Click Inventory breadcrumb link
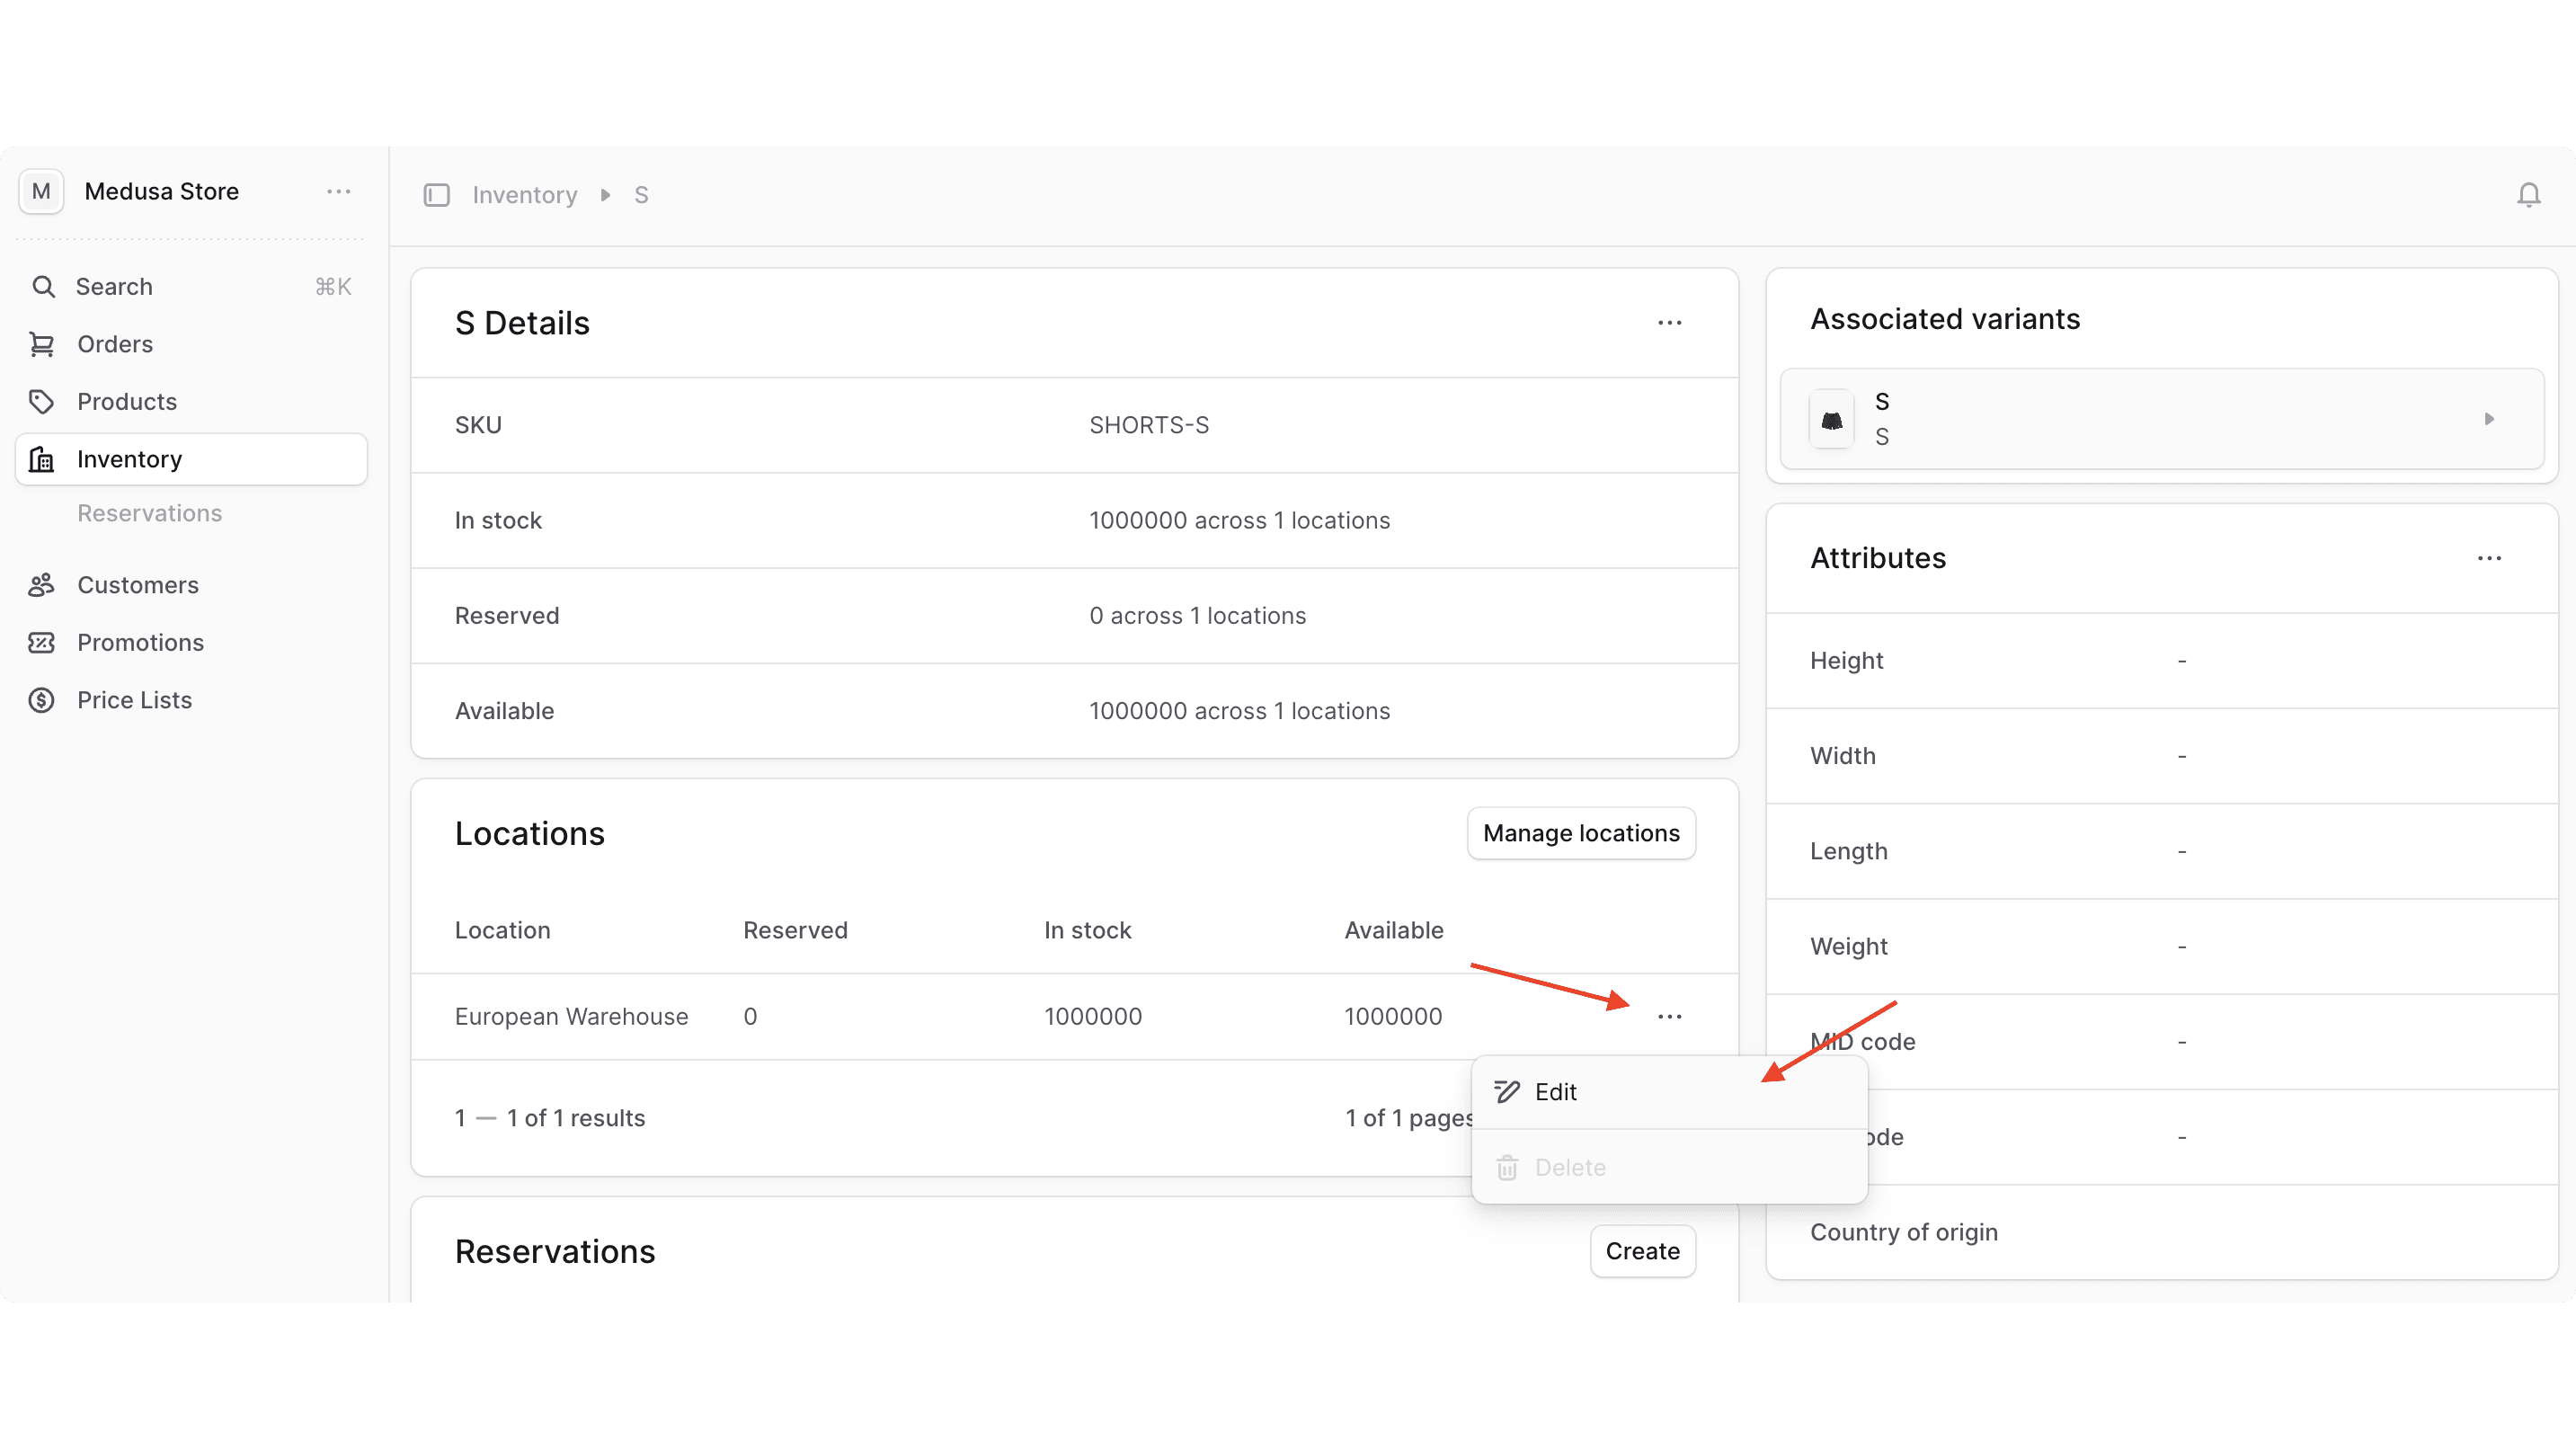Image resolution: width=2576 pixels, height=1449 pixels. point(524,195)
